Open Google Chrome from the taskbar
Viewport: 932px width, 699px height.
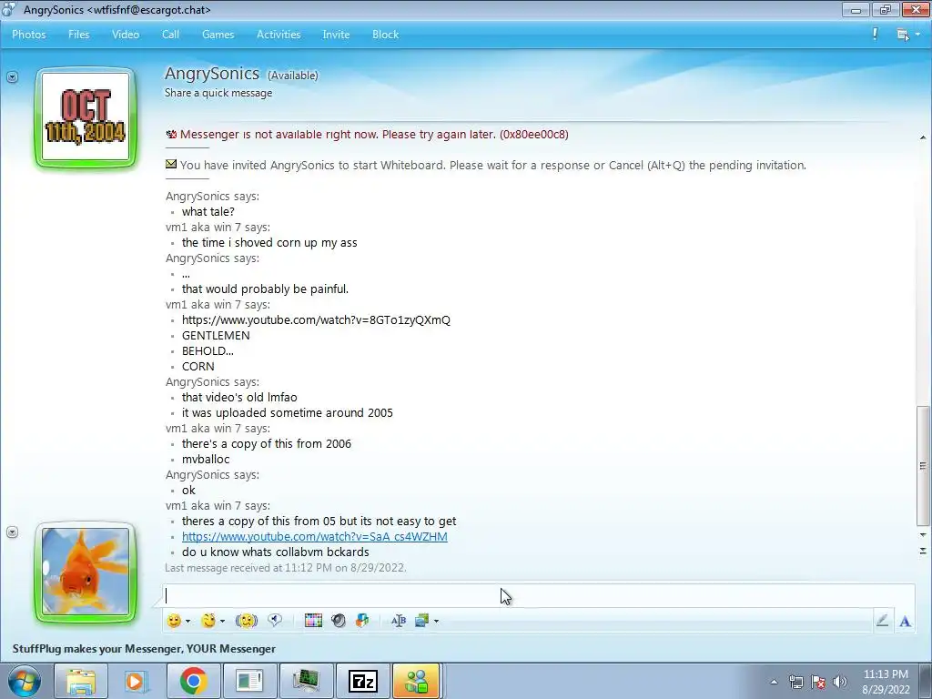pyautogui.click(x=193, y=681)
